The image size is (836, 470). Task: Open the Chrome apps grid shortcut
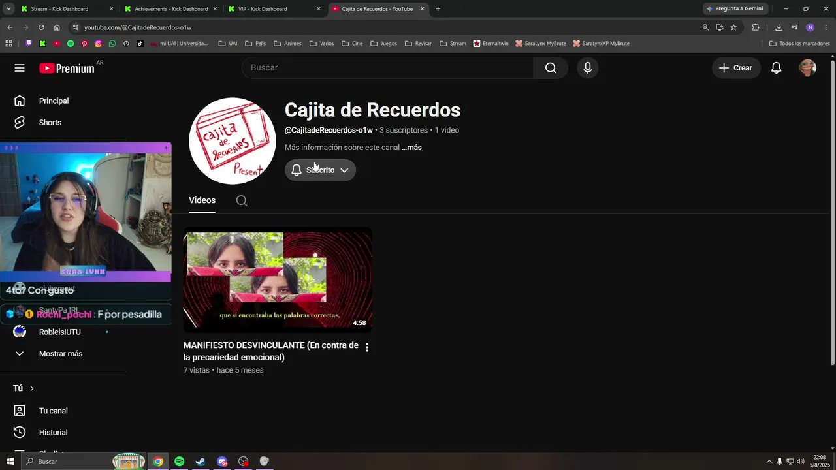click(8, 44)
